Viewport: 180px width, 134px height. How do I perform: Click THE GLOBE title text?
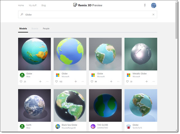pos(102,125)
